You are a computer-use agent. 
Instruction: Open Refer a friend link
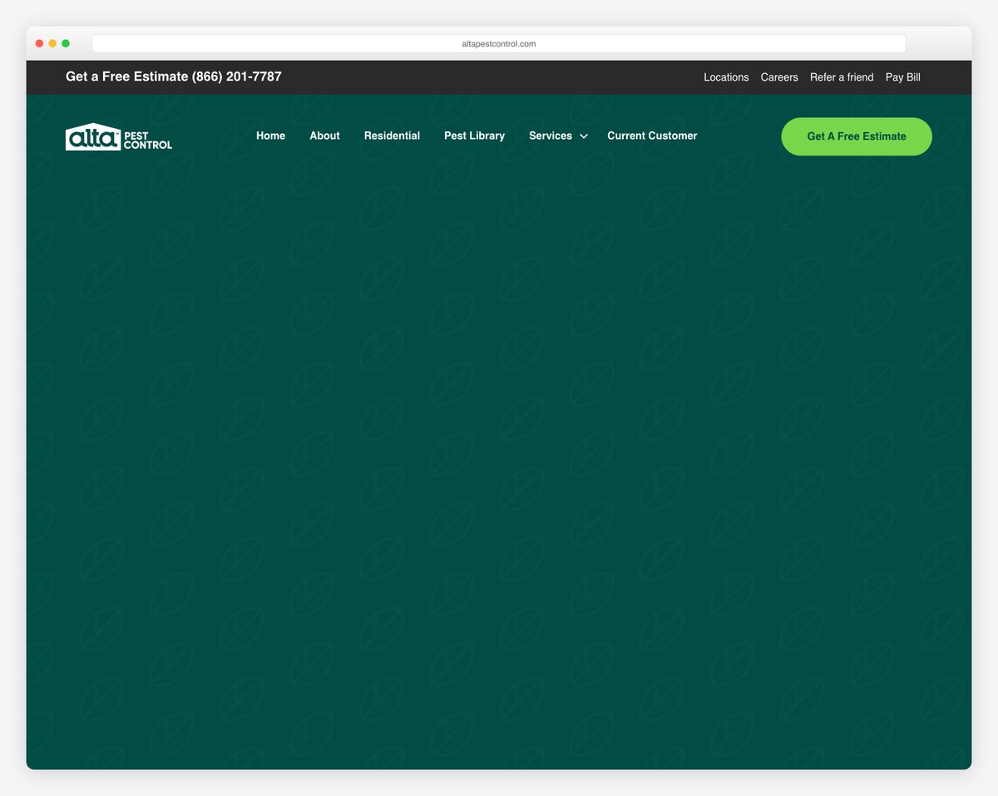(x=842, y=77)
